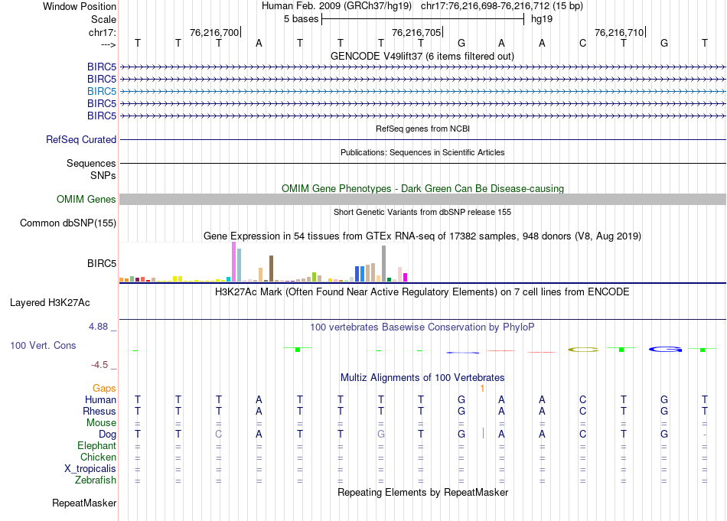The width and height of the screenshot is (727, 521).
Task: Click the OMIM Gene Phenotypes title
Action: pyautogui.click(x=422, y=189)
